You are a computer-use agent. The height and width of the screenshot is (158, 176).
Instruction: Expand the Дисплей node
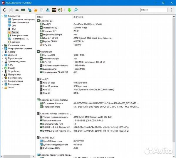point(2,55)
